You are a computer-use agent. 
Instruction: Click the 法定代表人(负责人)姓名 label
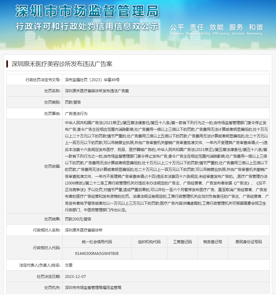[40, 265]
